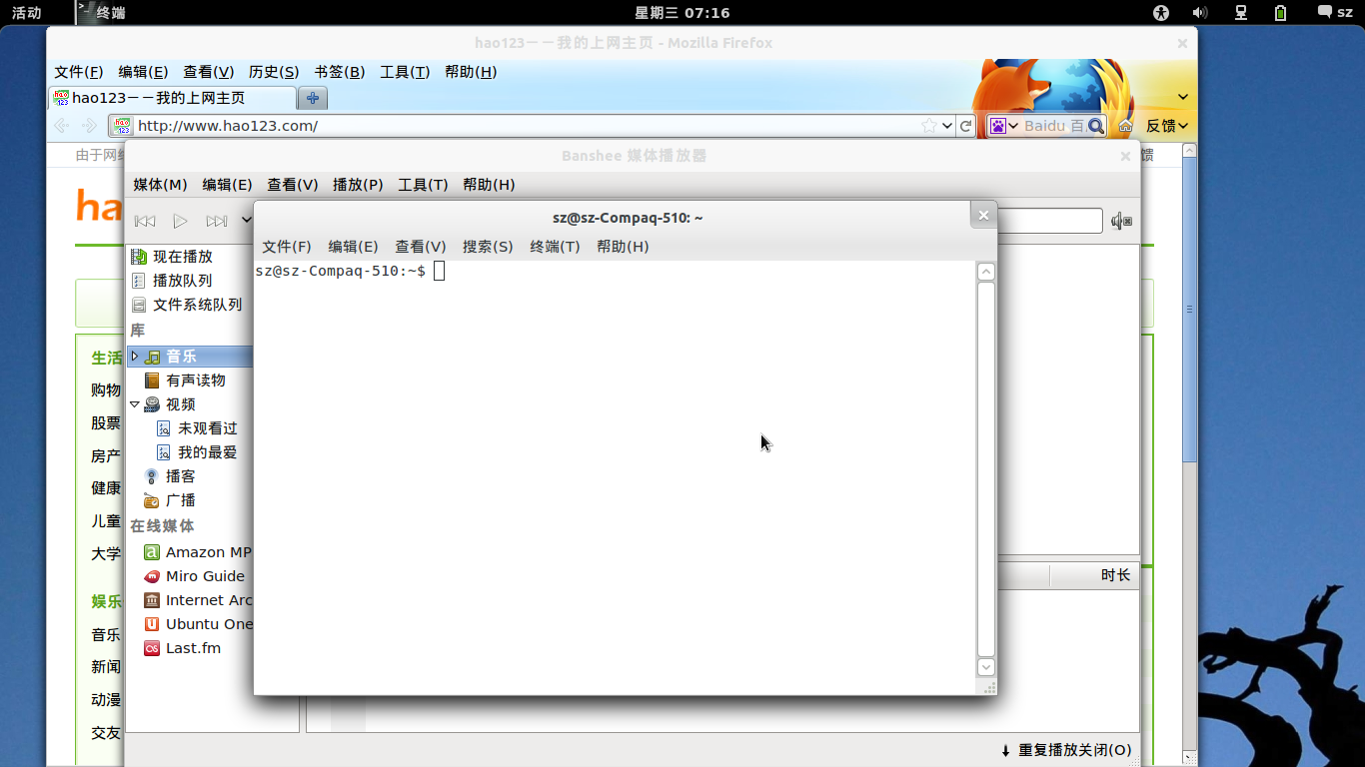The height and width of the screenshot is (767, 1365).
Task: Open the terminal 终端(T) menu
Action: [x=555, y=247]
